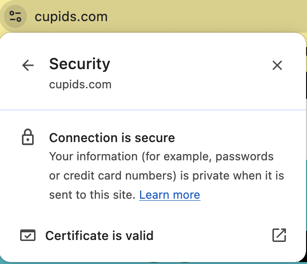The width and height of the screenshot is (307, 264).
Task: Click the divider line below the Security header
Action: tap(153, 110)
